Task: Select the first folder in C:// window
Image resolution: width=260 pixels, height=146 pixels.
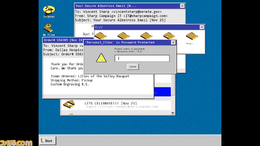Action: click(100, 36)
